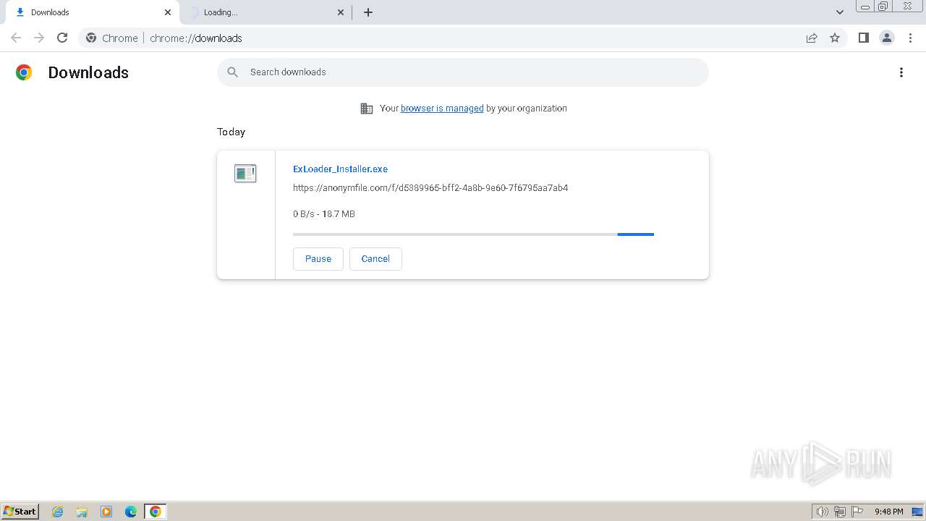Viewport: 926px width, 521px height.
Task: Click the anonymfile.com download source URL
Action: 430,188
